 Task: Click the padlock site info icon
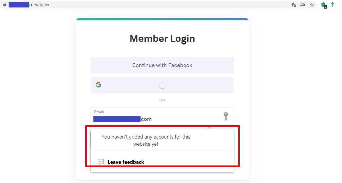click(x=4, y=5)
